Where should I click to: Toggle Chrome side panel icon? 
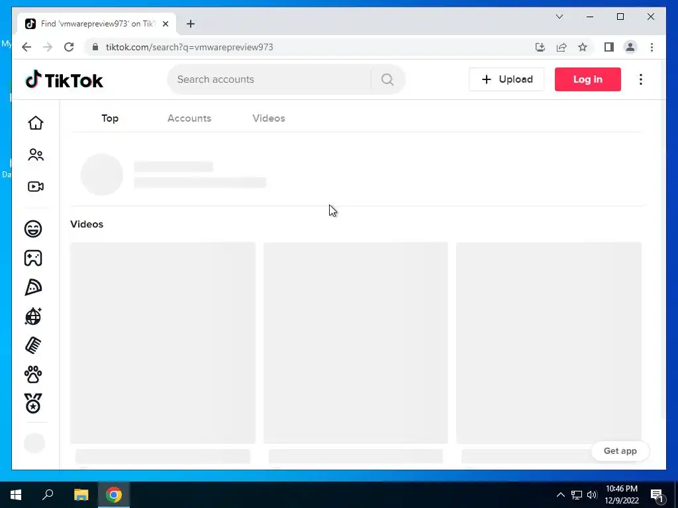pyautogui.click(x=609, y=47)
